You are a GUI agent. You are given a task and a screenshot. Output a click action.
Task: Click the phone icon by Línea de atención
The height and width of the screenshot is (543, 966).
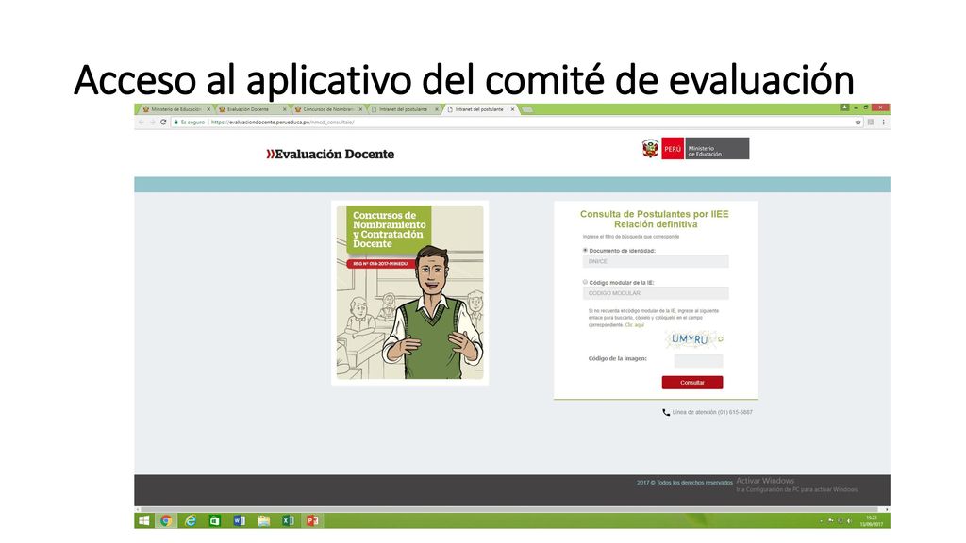[x=666, y=413]
